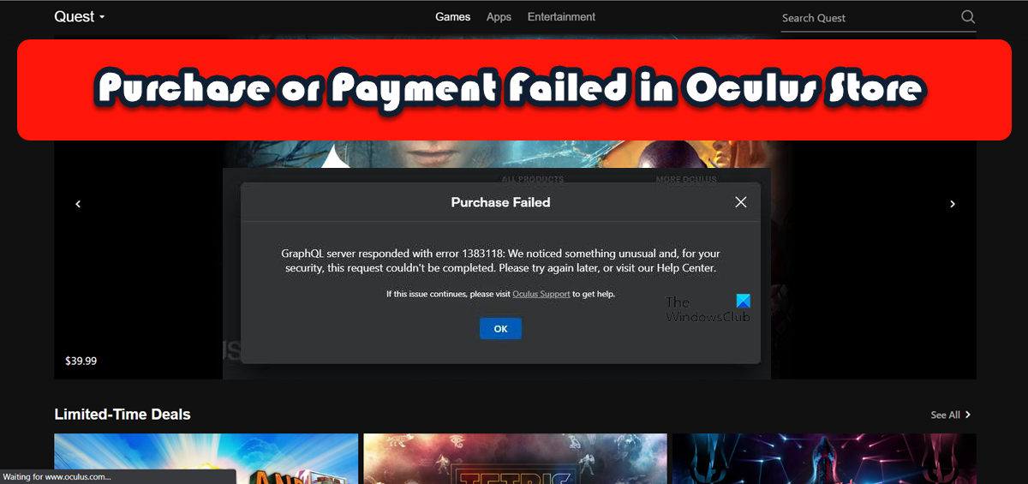Expand deals via See All chevron
Viewport: 1028px width, 484px height.
pos(968,415)
